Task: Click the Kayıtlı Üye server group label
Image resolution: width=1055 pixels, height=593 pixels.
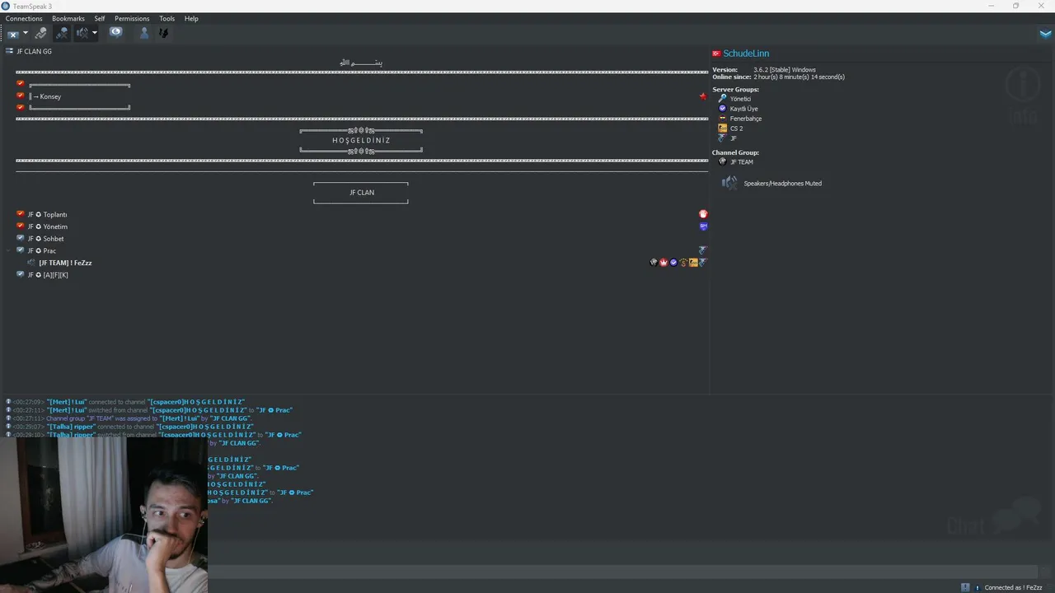Action: (744, 109)
